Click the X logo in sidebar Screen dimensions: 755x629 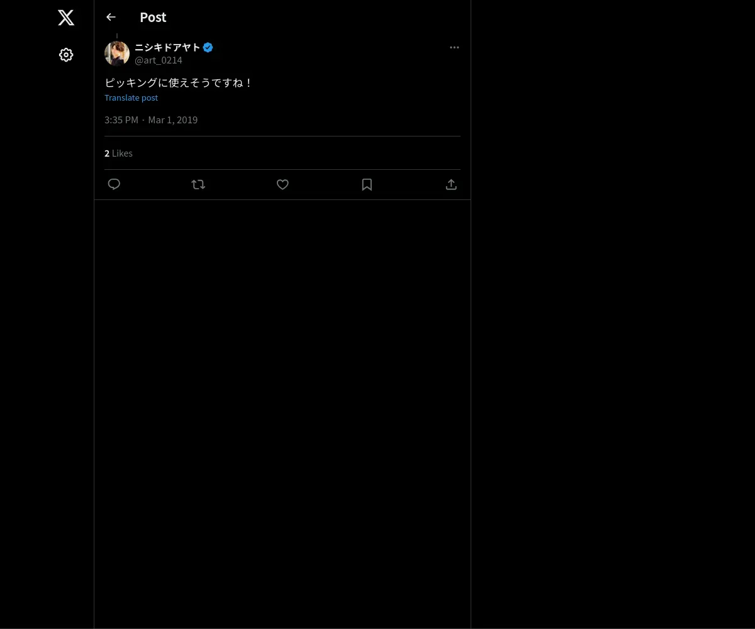coord(66,18)
